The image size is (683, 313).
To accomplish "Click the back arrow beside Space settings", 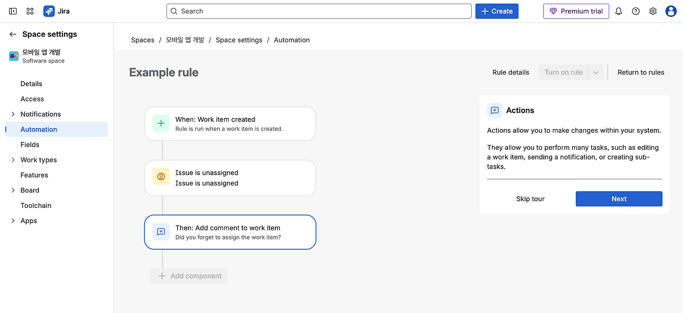I will coord(13,34).
